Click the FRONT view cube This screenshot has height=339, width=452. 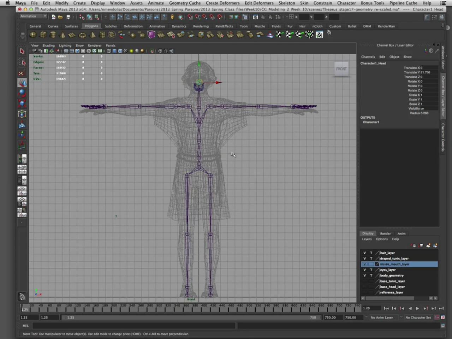[341, 69]
